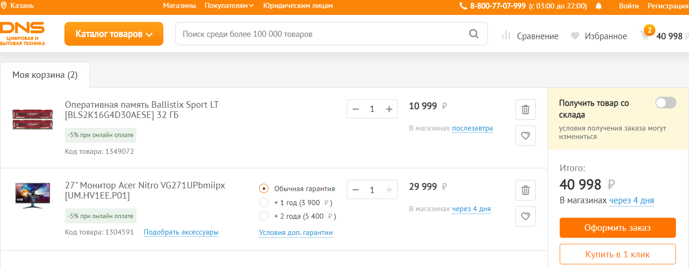Click the послезавтра availability link
The width and height of the screenshot is (689, 269).
(472, 128)
